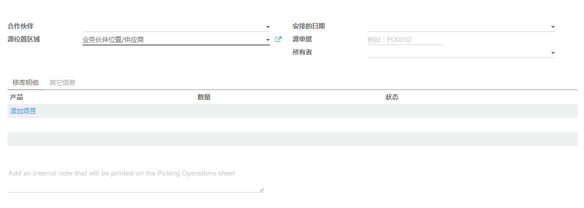Viewport: 584px width, 208px height.
Task: Click the 源单据 field with PO0032 placeholder
Action: pyautogui.click(x=405, y=39)
